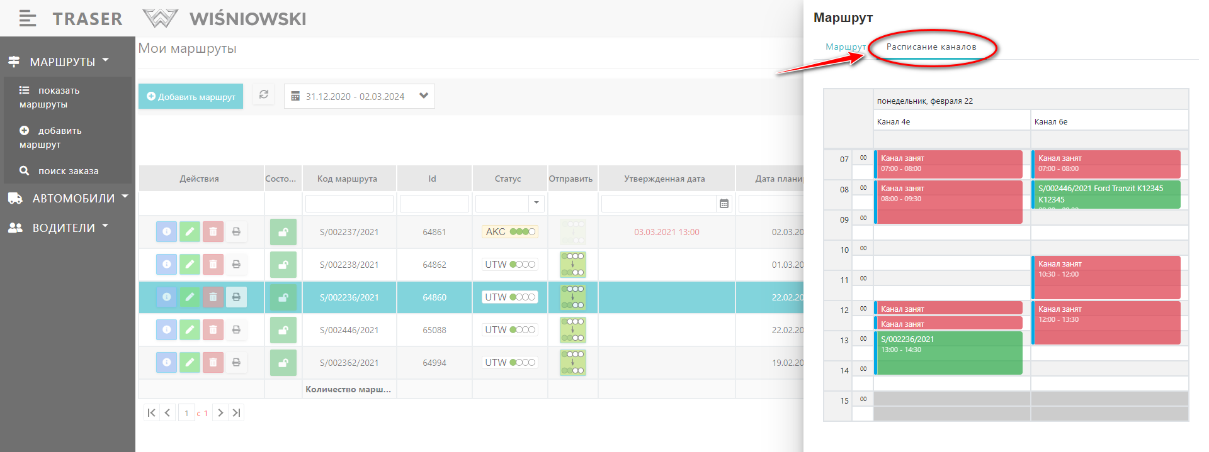Open поиск заказа in the sidebar
1209x452 pixels.
67,171
